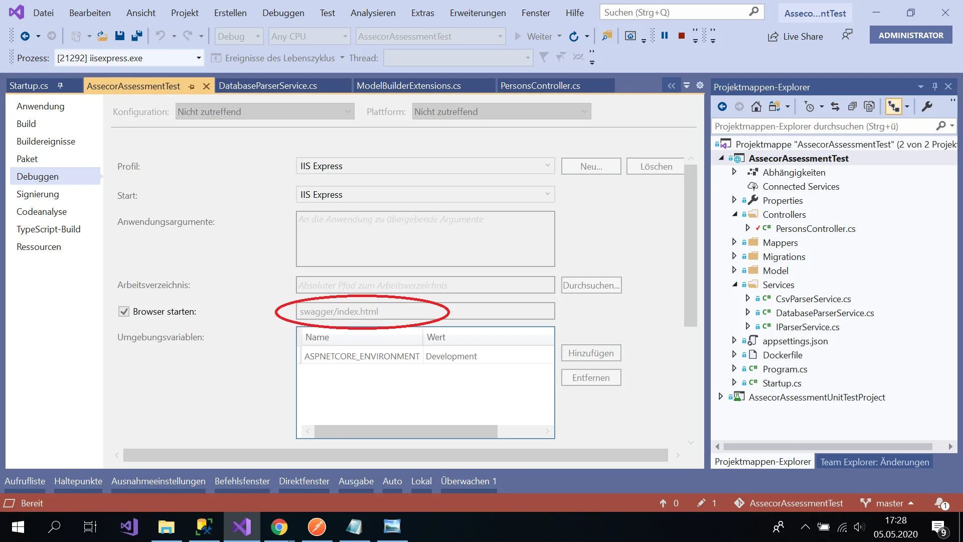Open Chrome from the Windows taskbar
The width and height of the screenshot is (963, 542).
(x=279, y=527)
